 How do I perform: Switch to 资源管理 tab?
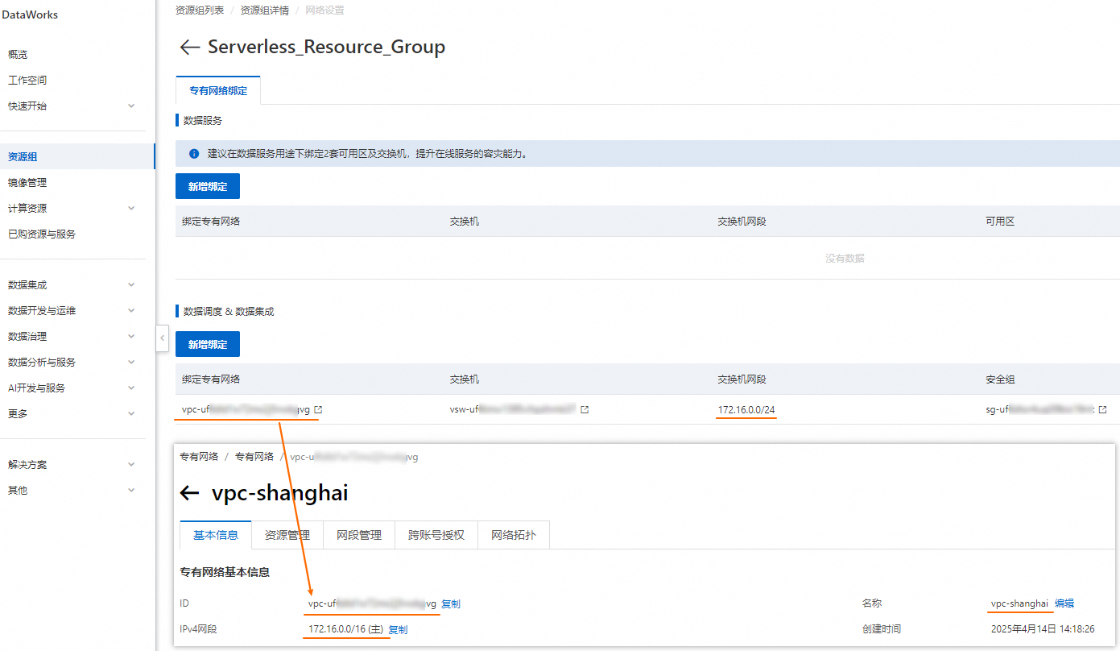287,535
